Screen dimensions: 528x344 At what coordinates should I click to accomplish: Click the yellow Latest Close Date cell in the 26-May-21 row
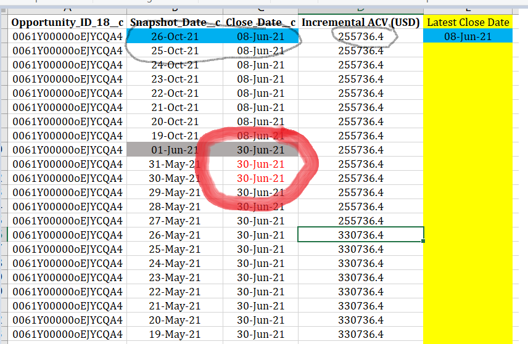pyautogui.click(x=468, y=235)
